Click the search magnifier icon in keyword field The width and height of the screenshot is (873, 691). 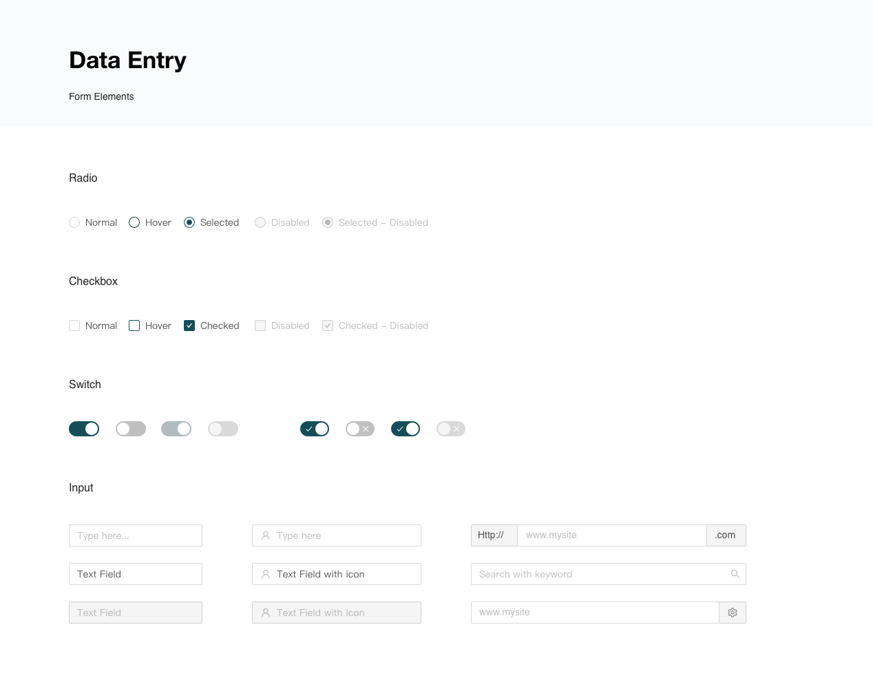(x=735, y=574)
